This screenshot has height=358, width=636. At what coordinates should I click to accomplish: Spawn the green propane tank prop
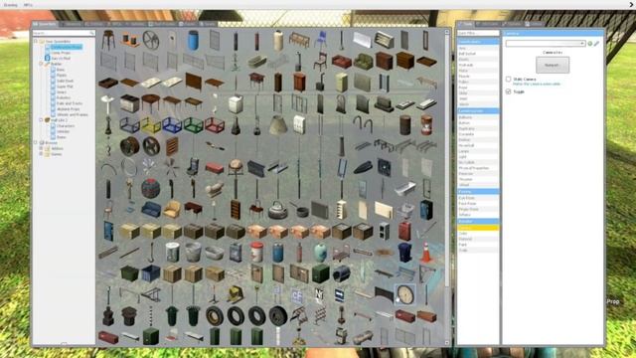(x=320, y=253)
